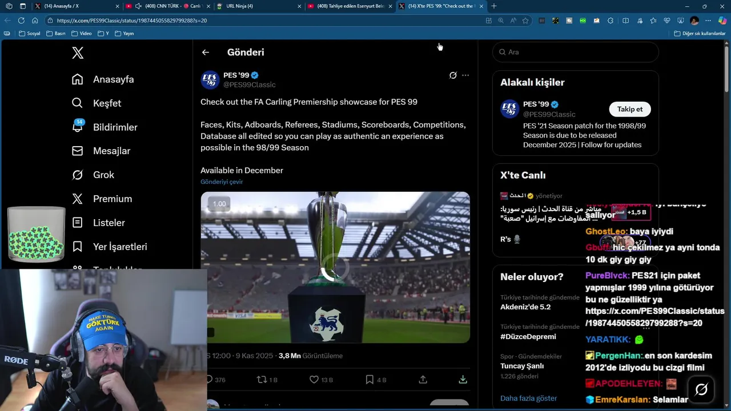Open Diğer sık kullanılanlar folder
The height and width of the screenshot is (411, 731).
[x=700, y=34]
